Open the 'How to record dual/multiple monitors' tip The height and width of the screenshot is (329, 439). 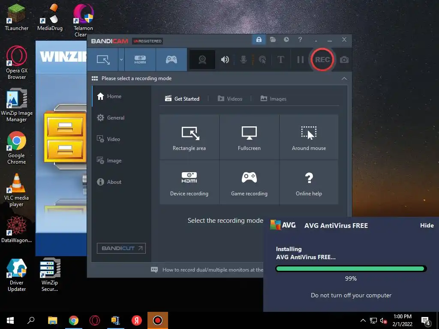pos(213,270)
